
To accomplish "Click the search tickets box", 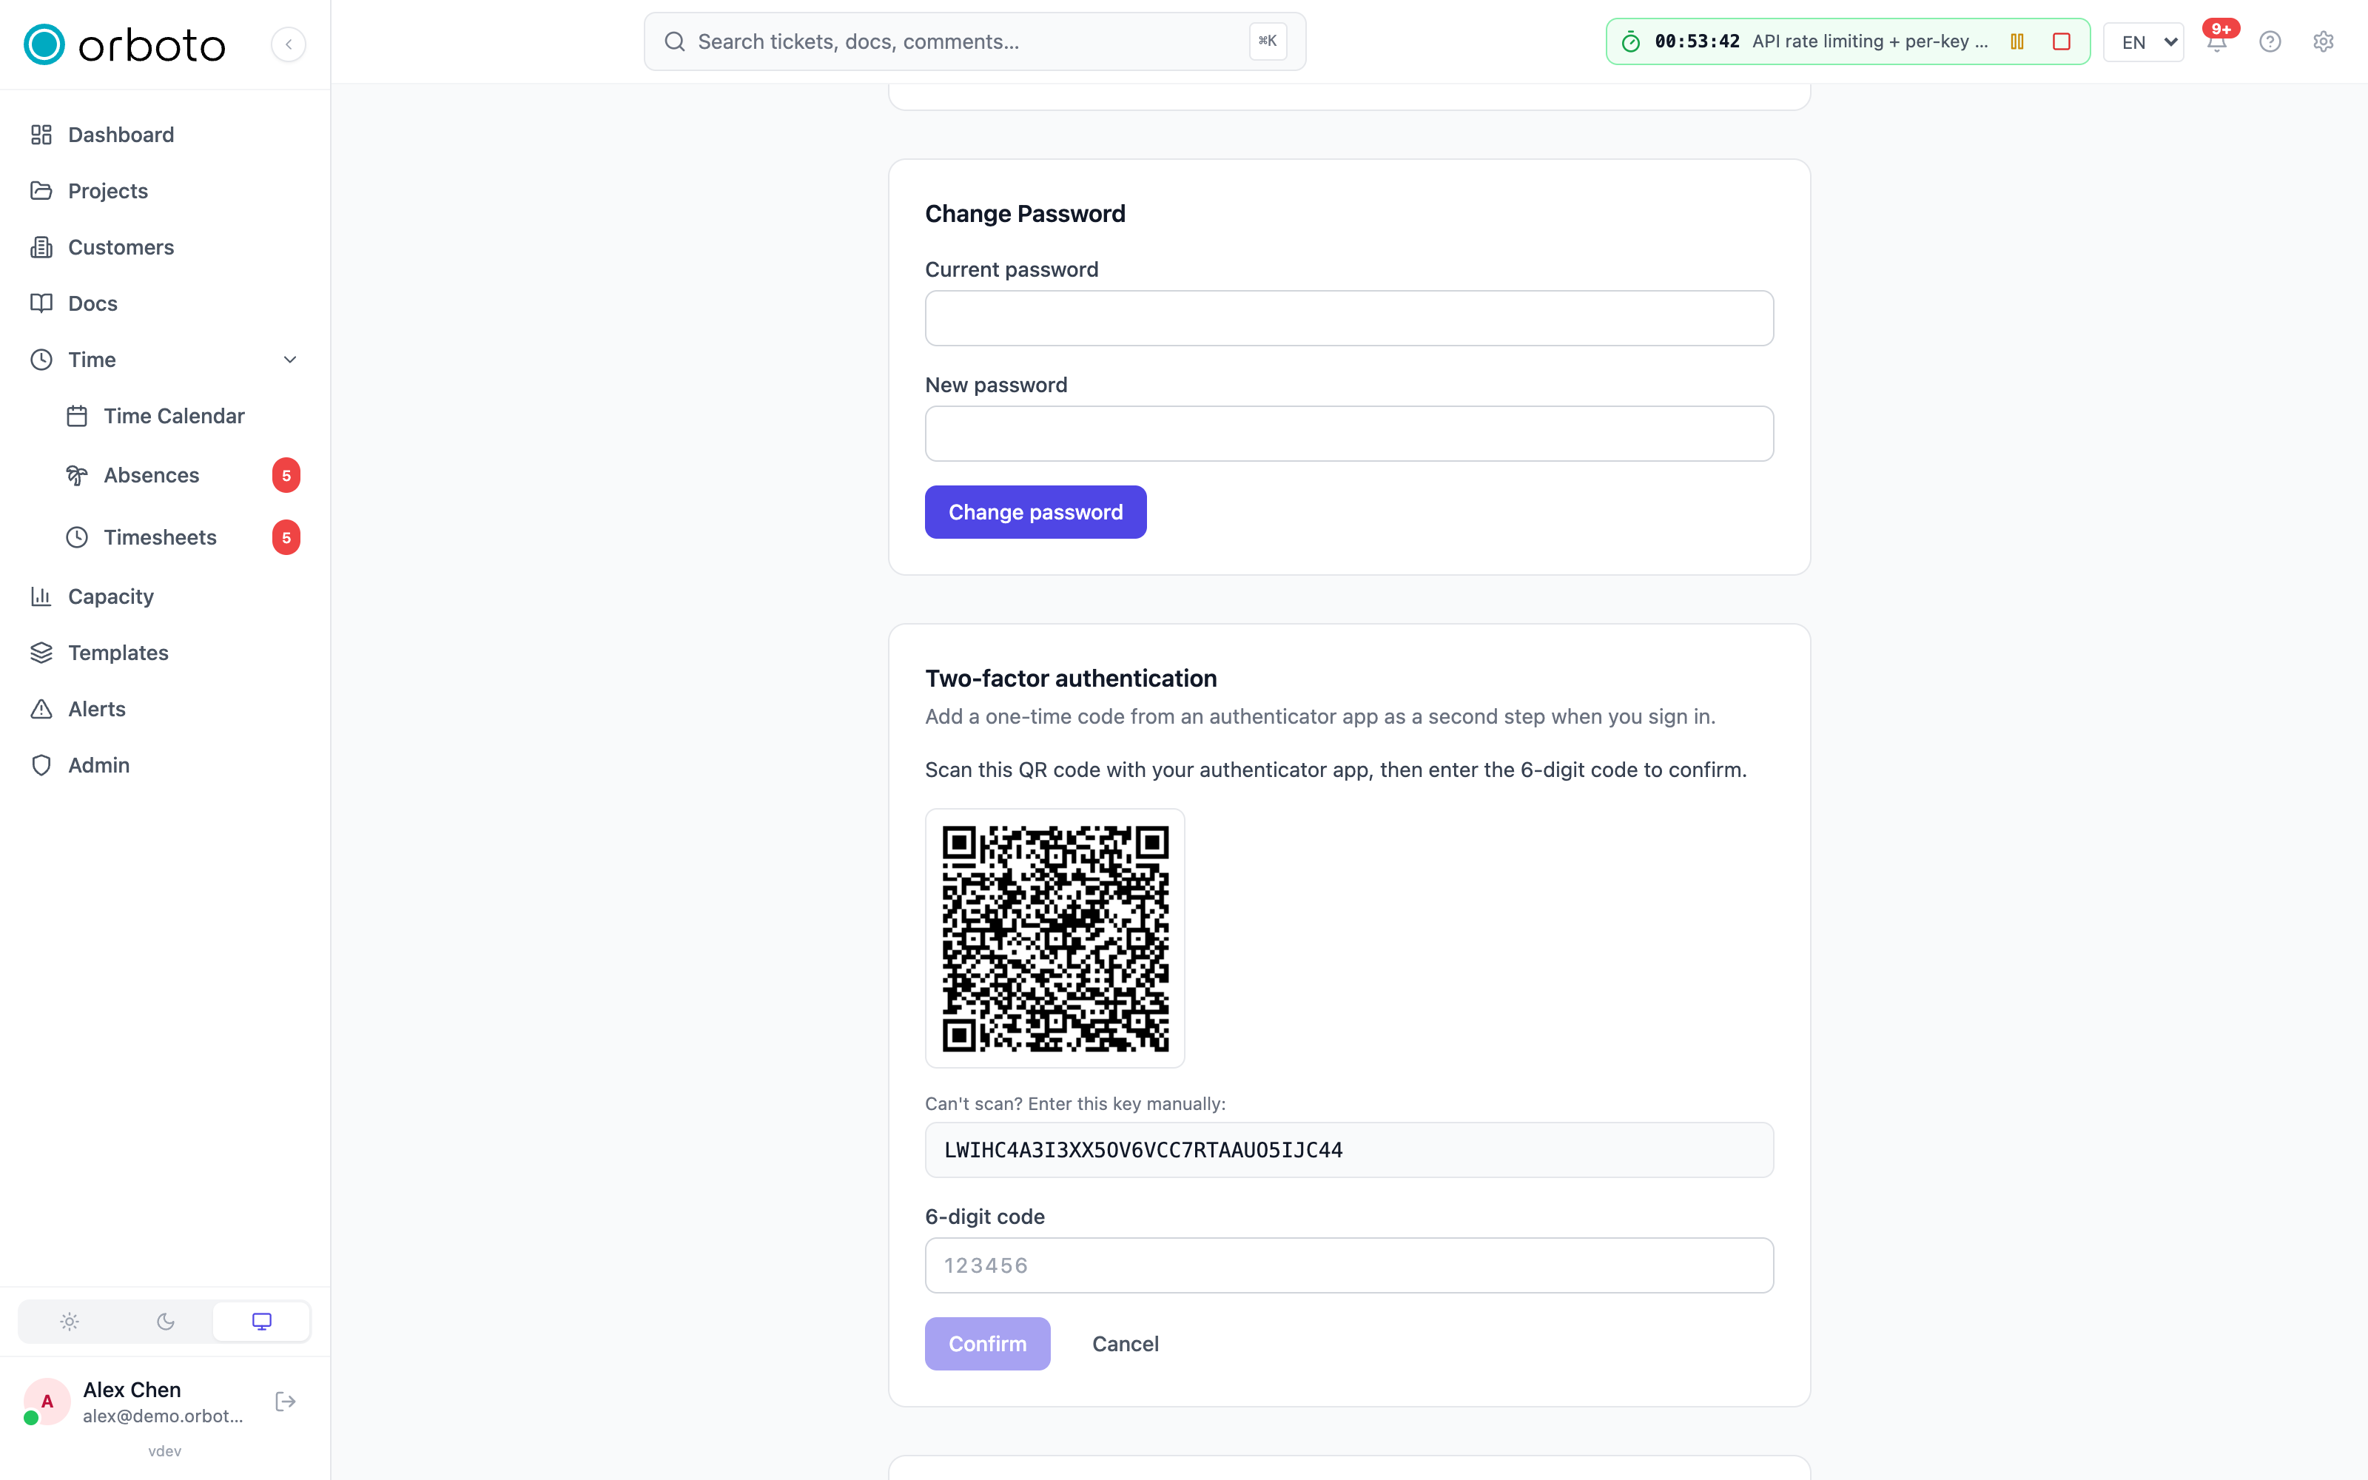I will [x=975, y=41].
